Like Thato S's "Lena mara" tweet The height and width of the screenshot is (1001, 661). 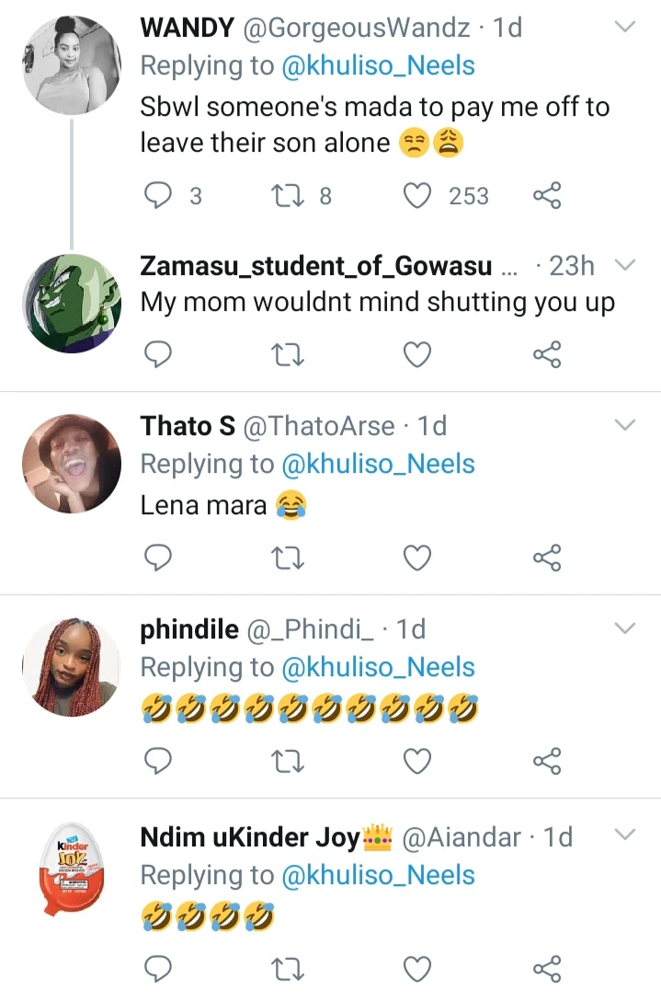(418, 557)
